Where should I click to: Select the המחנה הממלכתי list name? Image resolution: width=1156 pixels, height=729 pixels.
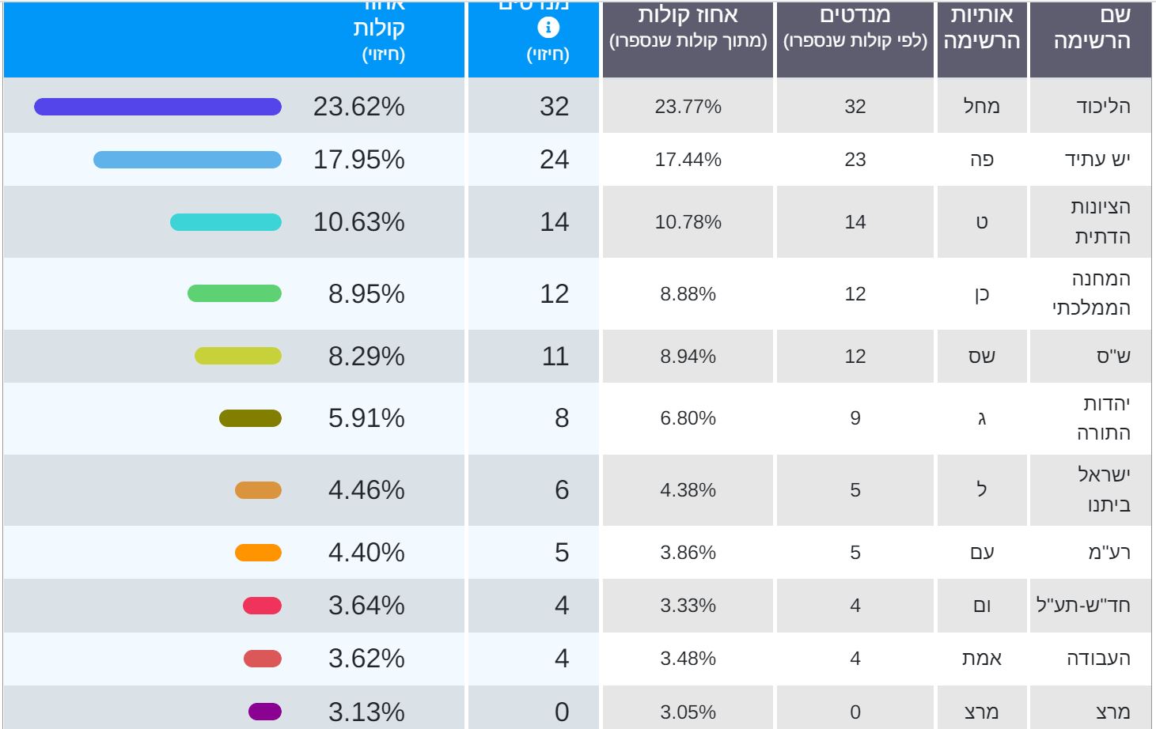pos(1093,293)
